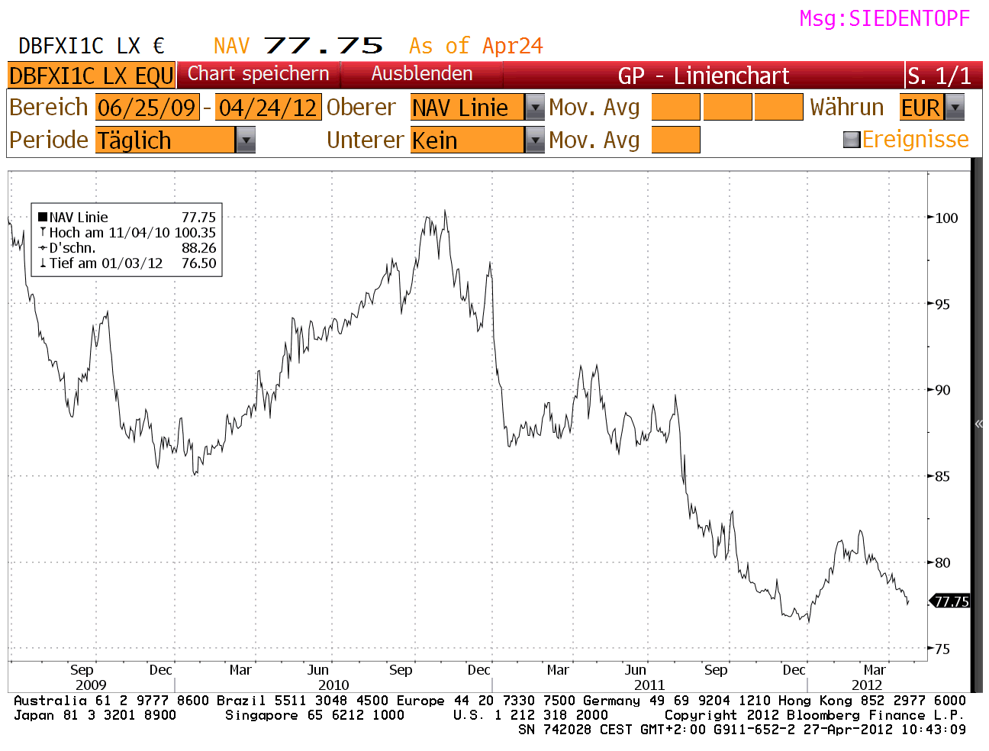Click the 85 price axis label

943,476
